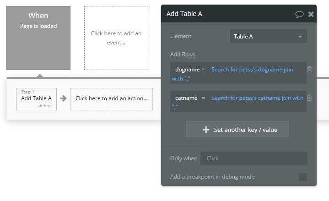329x201 pixels.
Task: Click the plus icon for another key
Action: coord(206,130)
